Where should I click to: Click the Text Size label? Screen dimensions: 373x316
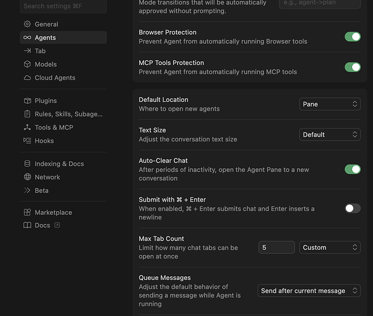(x=152, y=130)
